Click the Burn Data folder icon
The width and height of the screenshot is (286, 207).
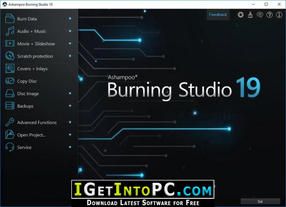(x=10, y=19)
